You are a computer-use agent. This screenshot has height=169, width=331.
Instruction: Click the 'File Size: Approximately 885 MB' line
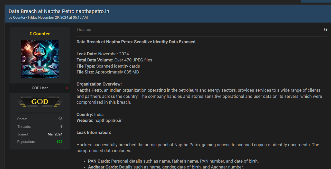click(108, 72)
